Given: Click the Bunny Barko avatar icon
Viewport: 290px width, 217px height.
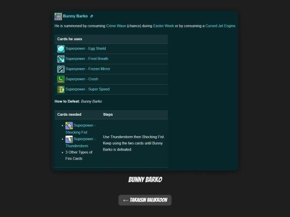Looking at the screenshot, I should (x=58, y=17).
